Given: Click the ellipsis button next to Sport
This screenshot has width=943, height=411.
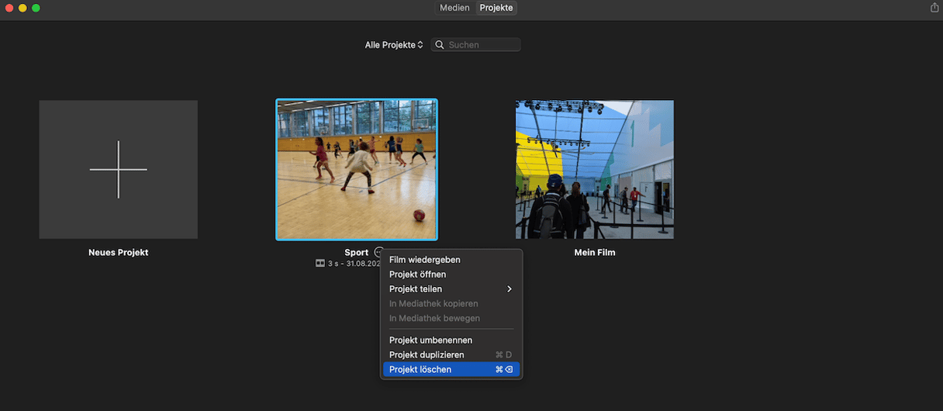Looking at the screenshot, I should point(378,252).
